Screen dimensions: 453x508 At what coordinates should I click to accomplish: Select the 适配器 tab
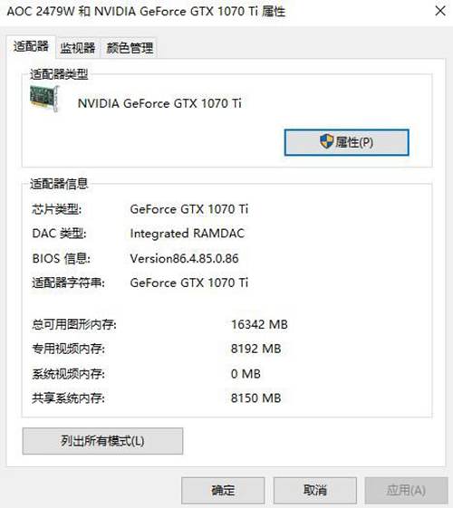(31, 46)
